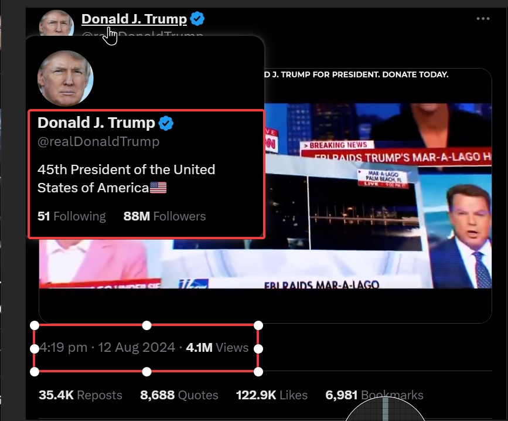Click the bold Donald J. Trump name in hover card
This screenshot has height=421, width=508.
[x=96, y=123]
